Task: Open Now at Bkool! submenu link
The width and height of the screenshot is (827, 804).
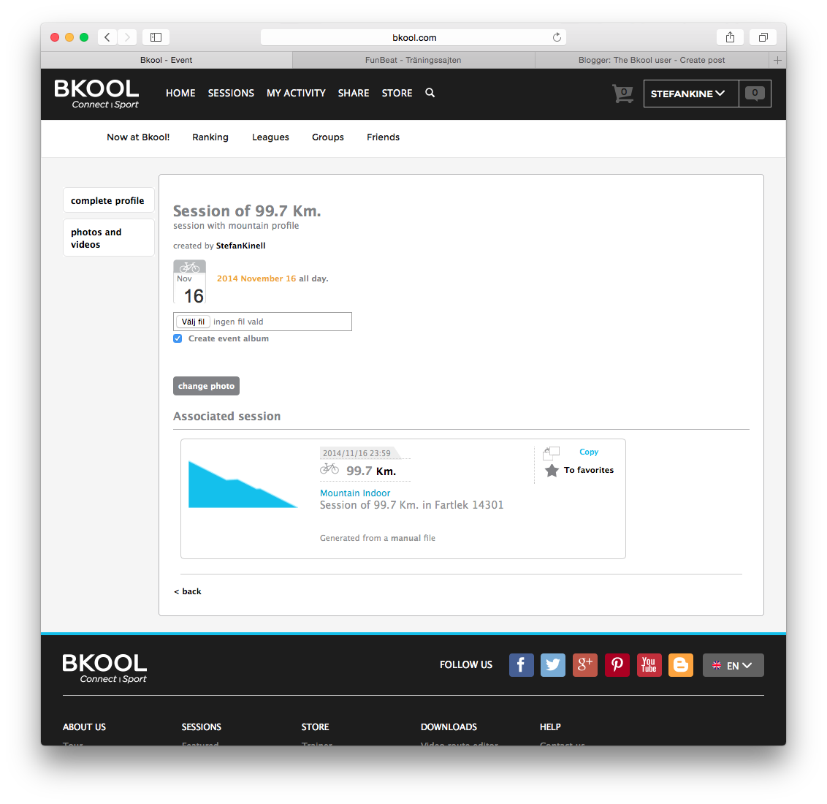Action: (x=138, y=137)
